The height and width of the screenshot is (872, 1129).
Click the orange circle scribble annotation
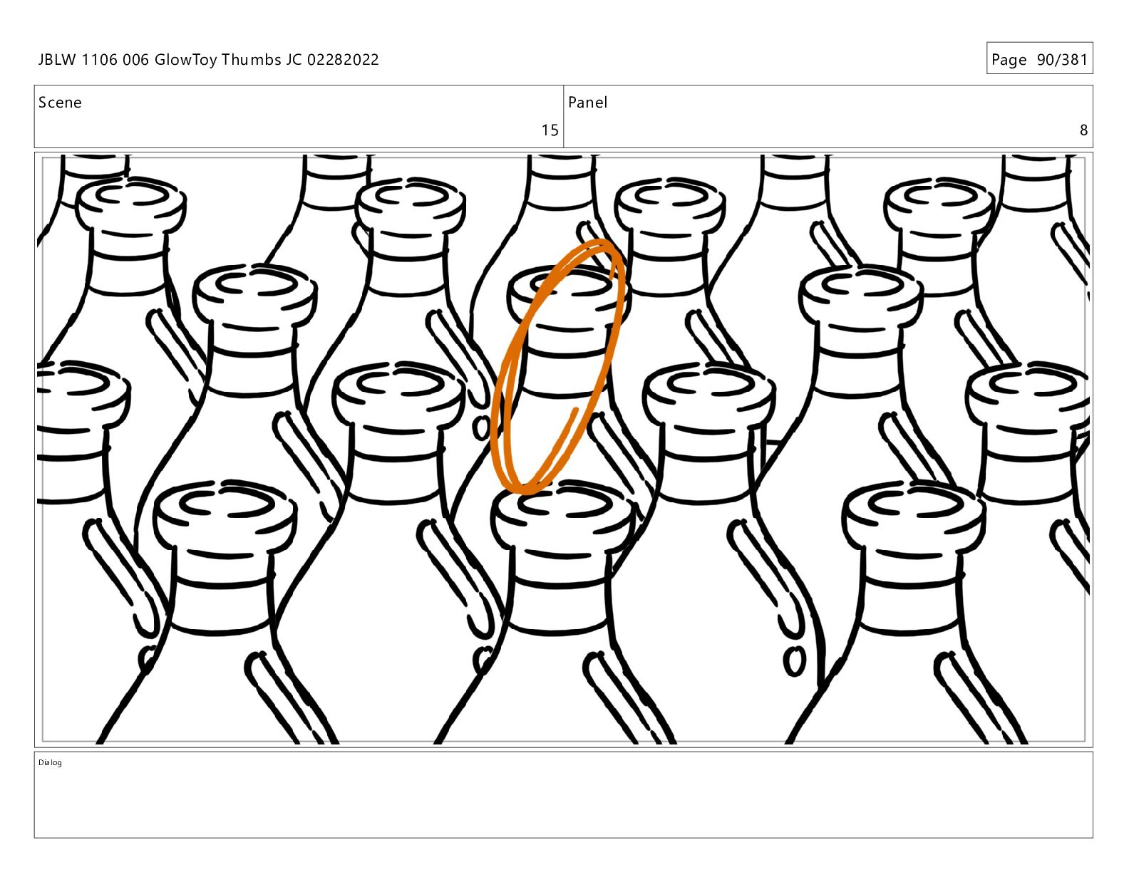[x=558, y=367]
